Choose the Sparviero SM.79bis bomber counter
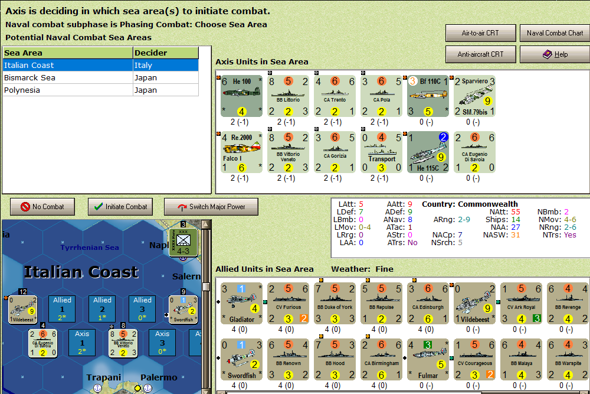This screenshot has width=590, height=394. (x=475, y=96)
